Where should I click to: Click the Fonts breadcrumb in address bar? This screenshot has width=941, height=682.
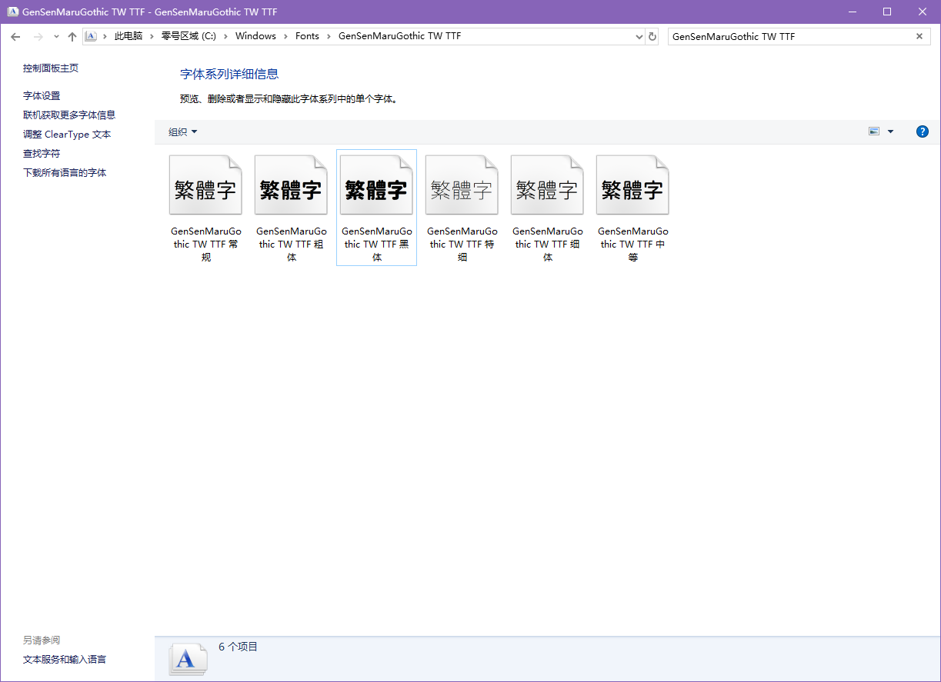[307, 36]
